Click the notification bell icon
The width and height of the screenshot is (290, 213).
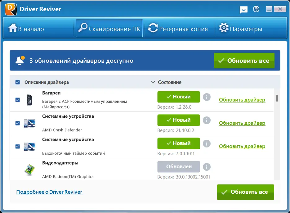click(x=20, y=61)
